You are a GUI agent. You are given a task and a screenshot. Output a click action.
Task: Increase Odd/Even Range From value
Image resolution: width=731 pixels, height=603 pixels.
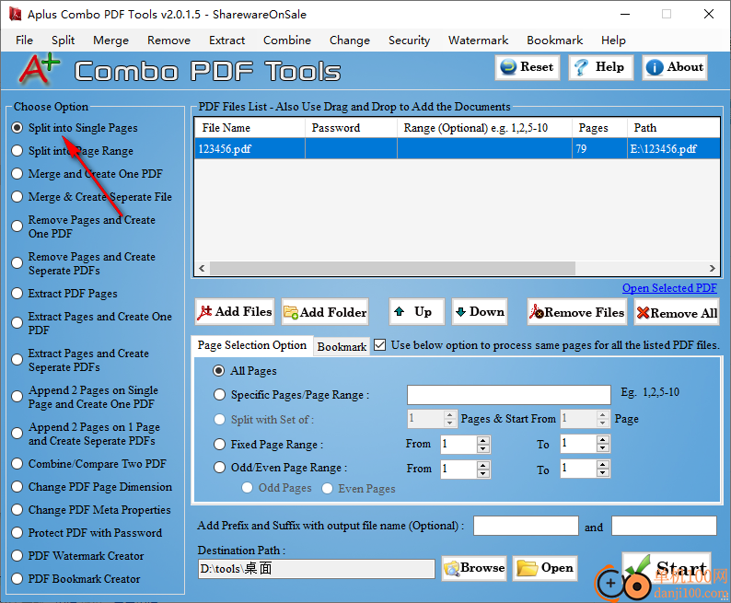tap(483, 465)
